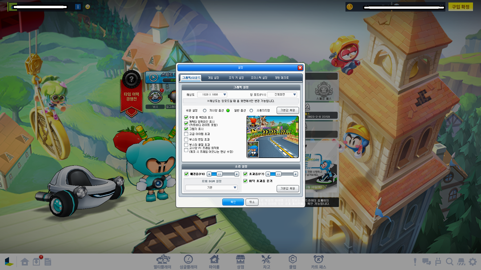Confirm settings with 확인 button
Screen dimensions: 481x270
(233, 202)
